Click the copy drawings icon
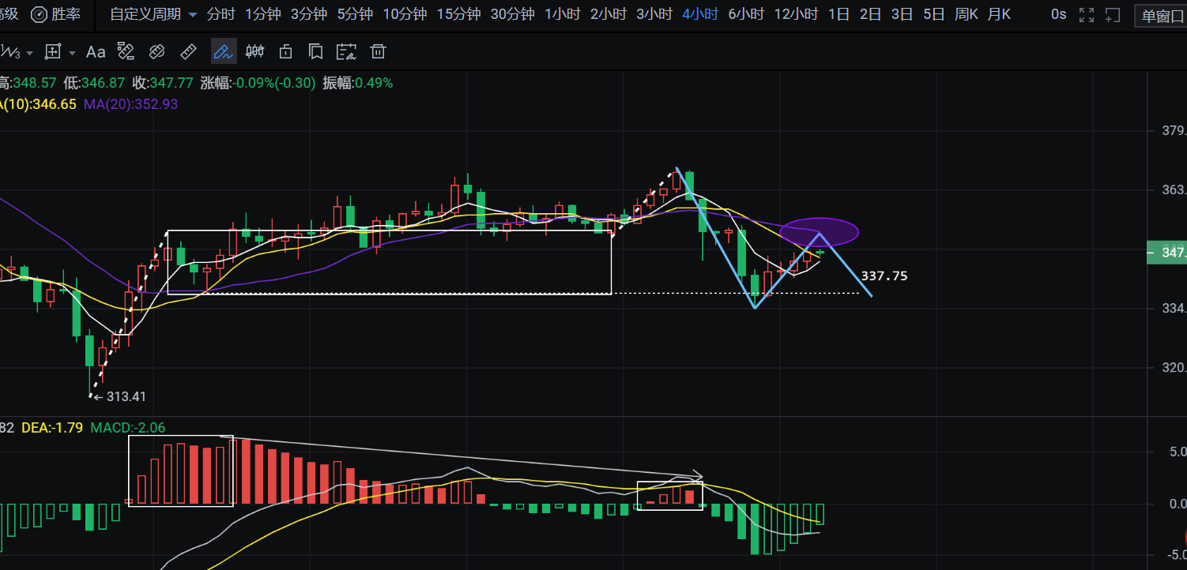Screen dimensions: 1187x570 click(x=316, y=52)
